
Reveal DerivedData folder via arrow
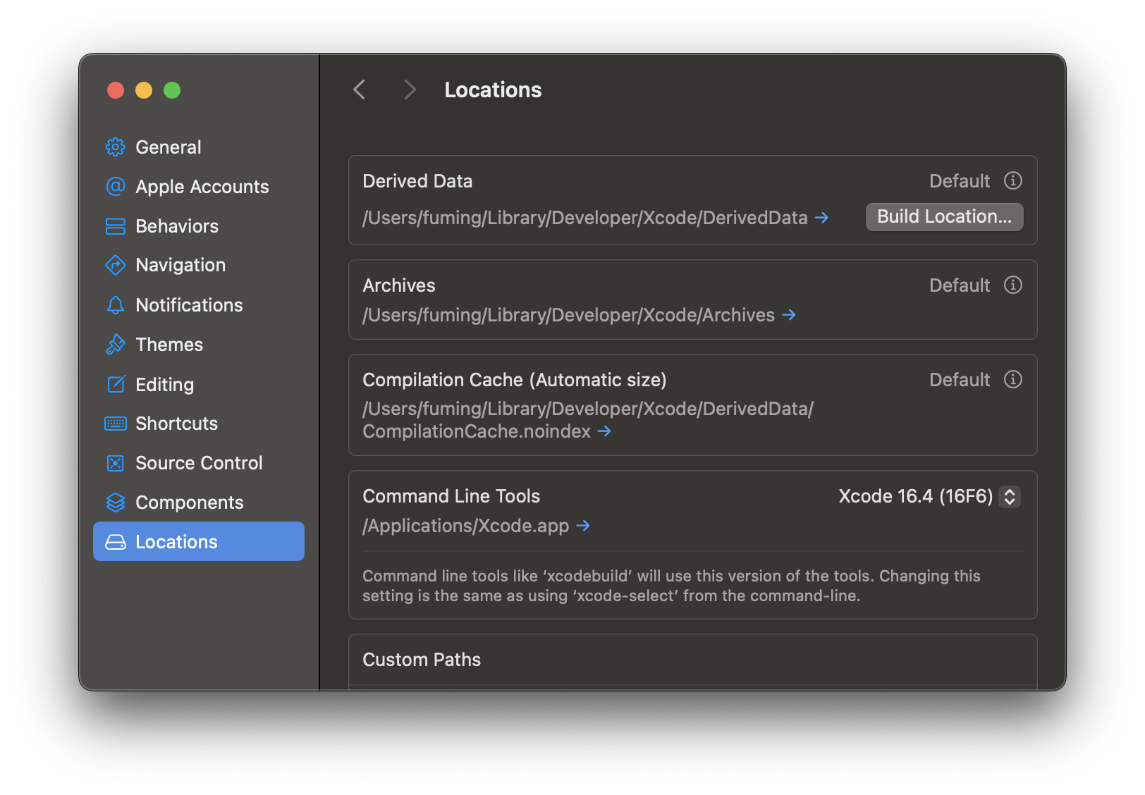point(821,218)
